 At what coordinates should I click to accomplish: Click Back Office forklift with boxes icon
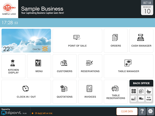tap(134, 98)
